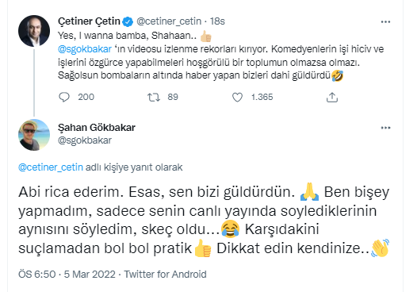Open the Çetiner Çetin display name
This screenshot has height=292, width=417.
pyautogui.click(x=89, y=21)
